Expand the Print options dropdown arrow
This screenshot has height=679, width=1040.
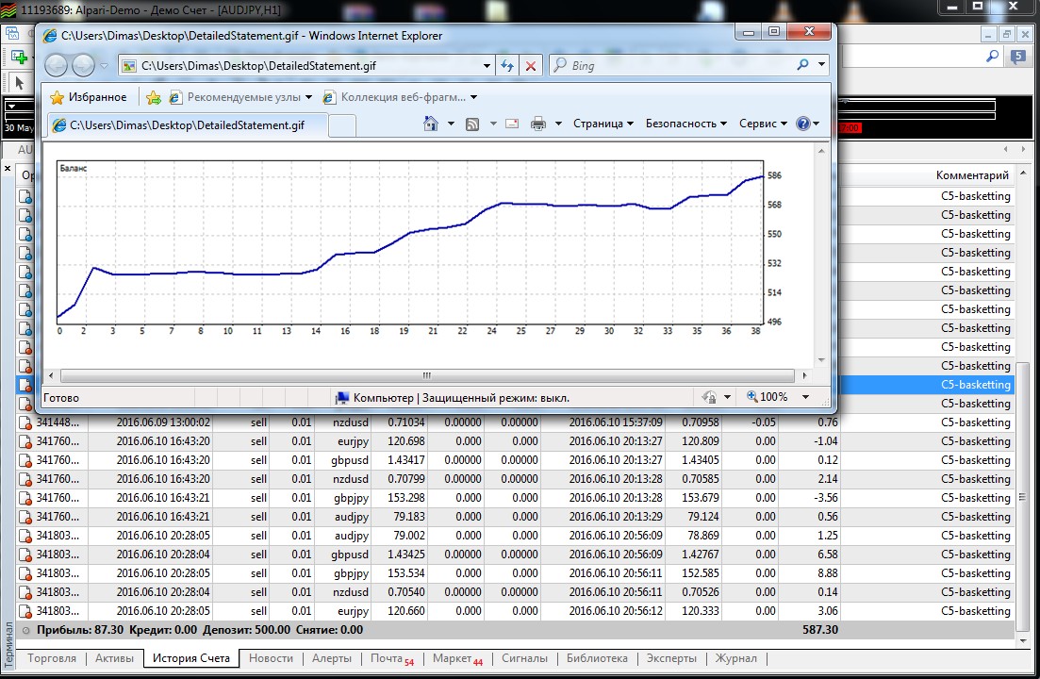[x=558, y=124]
